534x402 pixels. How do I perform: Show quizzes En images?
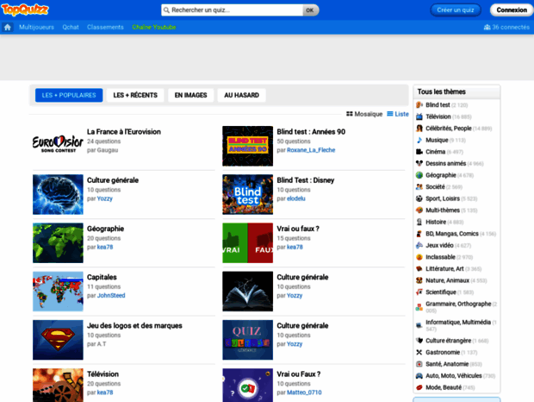pos(190,95)
